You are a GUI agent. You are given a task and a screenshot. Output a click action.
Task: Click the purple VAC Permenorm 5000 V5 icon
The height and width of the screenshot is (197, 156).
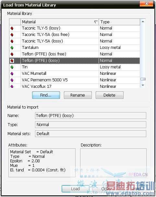(12, 80)
